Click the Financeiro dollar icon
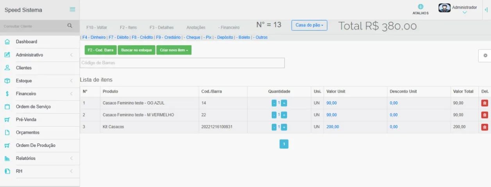 coord(7,93)
